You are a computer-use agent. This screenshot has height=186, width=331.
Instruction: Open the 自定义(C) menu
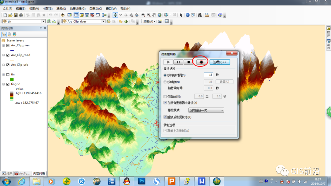point(96,9)
